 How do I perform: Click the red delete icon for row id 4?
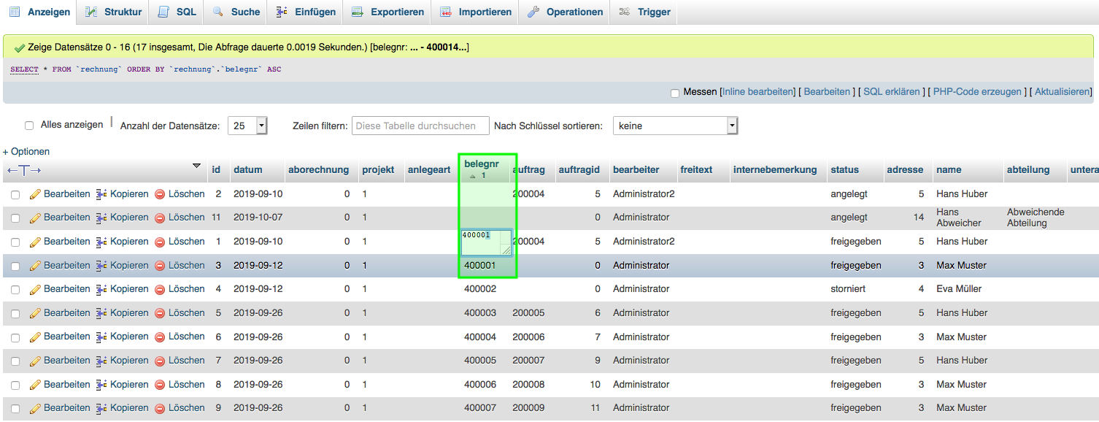[x=160, y=290]
